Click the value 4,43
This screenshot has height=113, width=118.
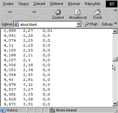click(x=9, y=80)
